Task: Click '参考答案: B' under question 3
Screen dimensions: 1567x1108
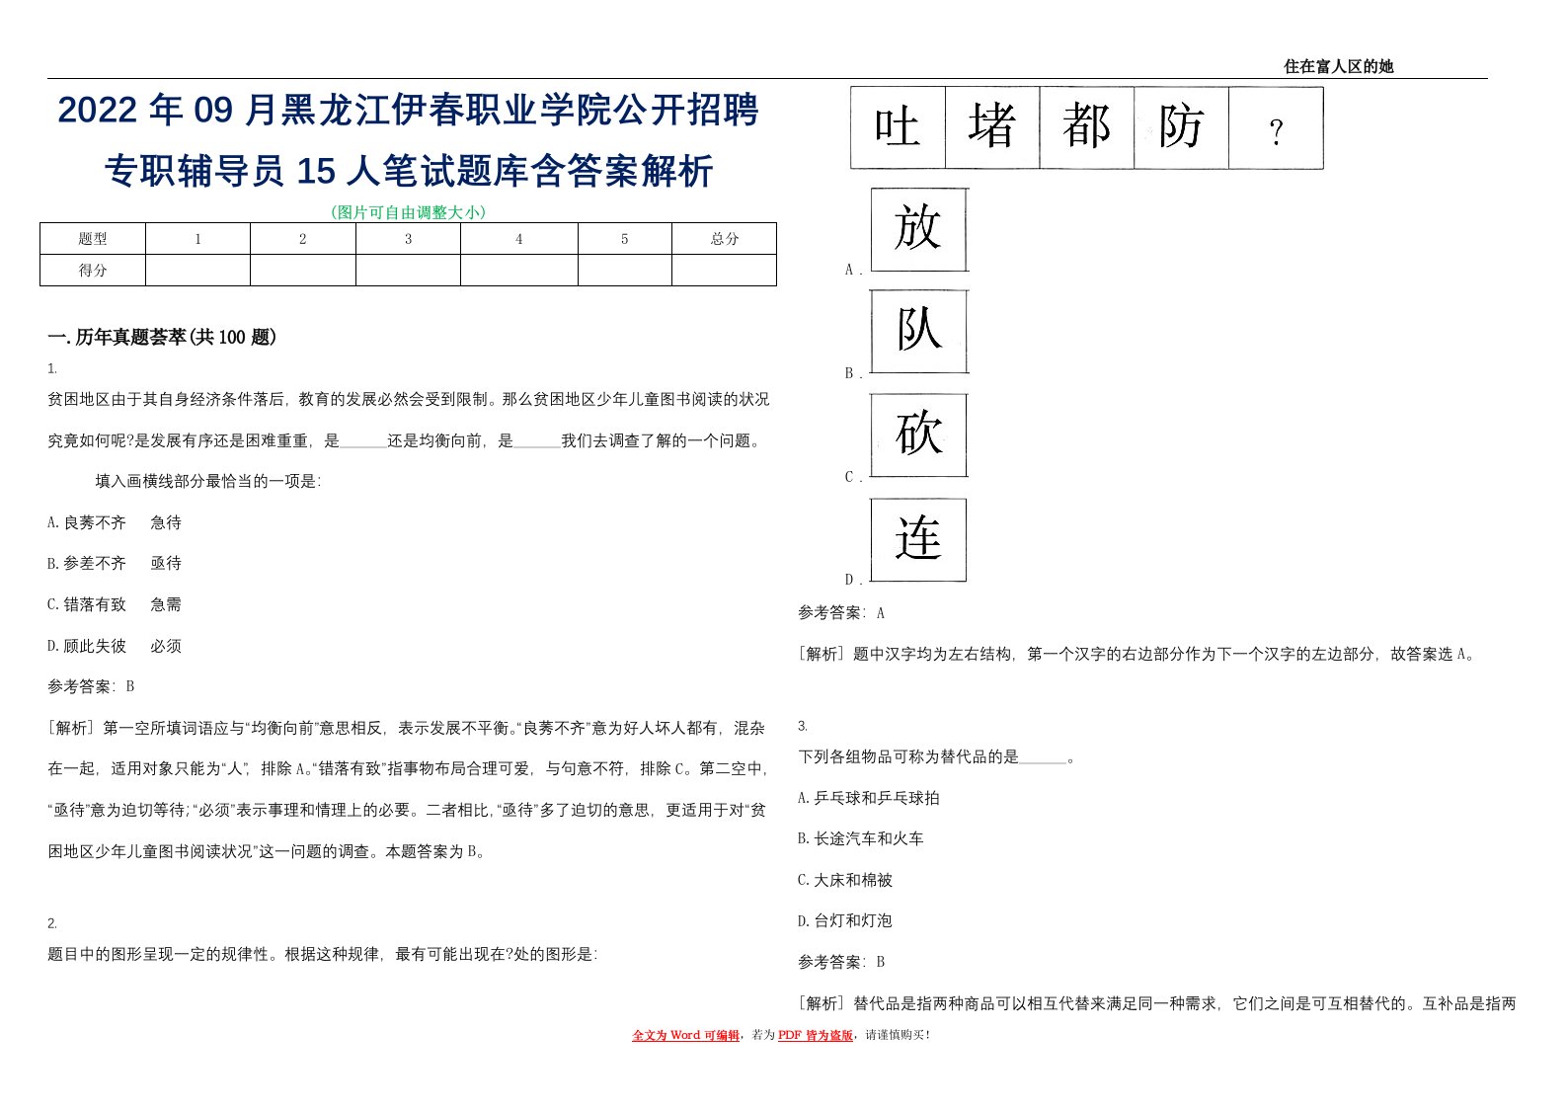Action: [841, 962]
